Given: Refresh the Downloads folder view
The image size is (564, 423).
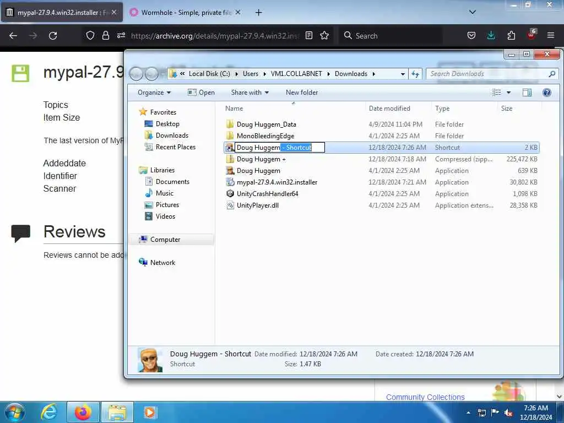Looking at the screenshot, I should click(415, 74).
